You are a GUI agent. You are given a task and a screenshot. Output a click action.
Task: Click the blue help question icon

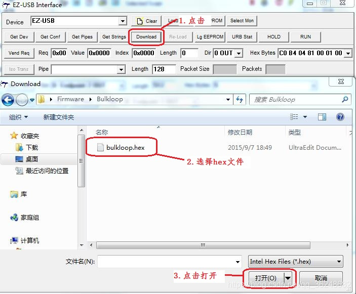pos(340,117)
